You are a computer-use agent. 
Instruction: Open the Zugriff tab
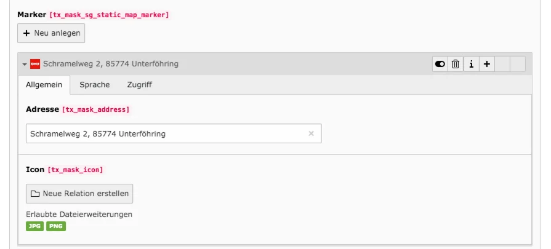[x=139, y=85]
